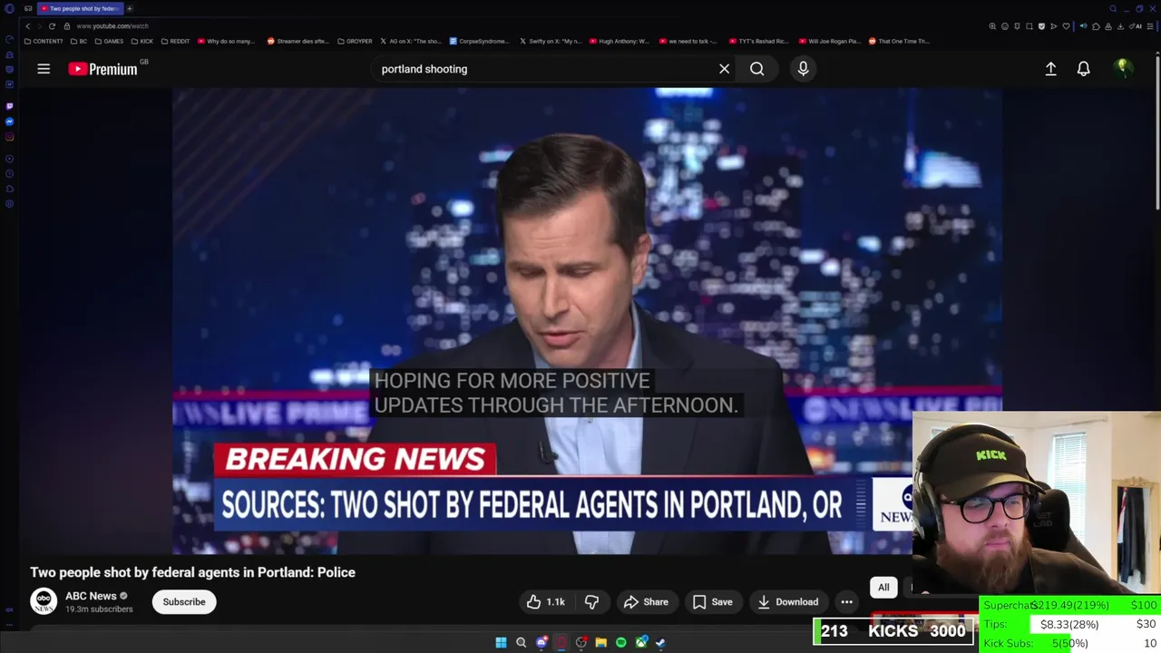Open 'TYT's Rashad Ric...' bookmark
The image size is (1161, 653).
[x=758, y=41]
